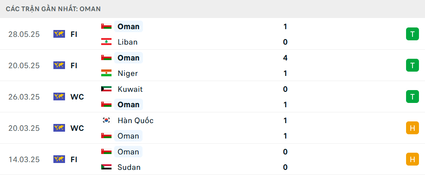Viewport: 425px width, 175px height.
Task: Click the world map icon beside 26.03.25 WC
Action: click(59, 97)
